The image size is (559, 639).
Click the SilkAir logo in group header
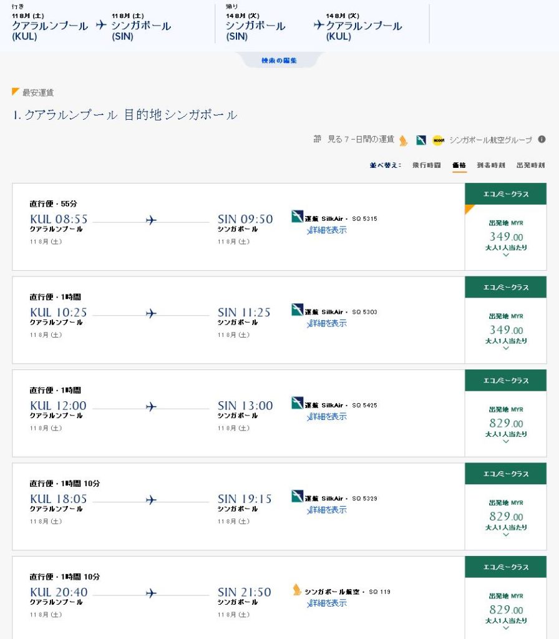[x=421, y=140]
